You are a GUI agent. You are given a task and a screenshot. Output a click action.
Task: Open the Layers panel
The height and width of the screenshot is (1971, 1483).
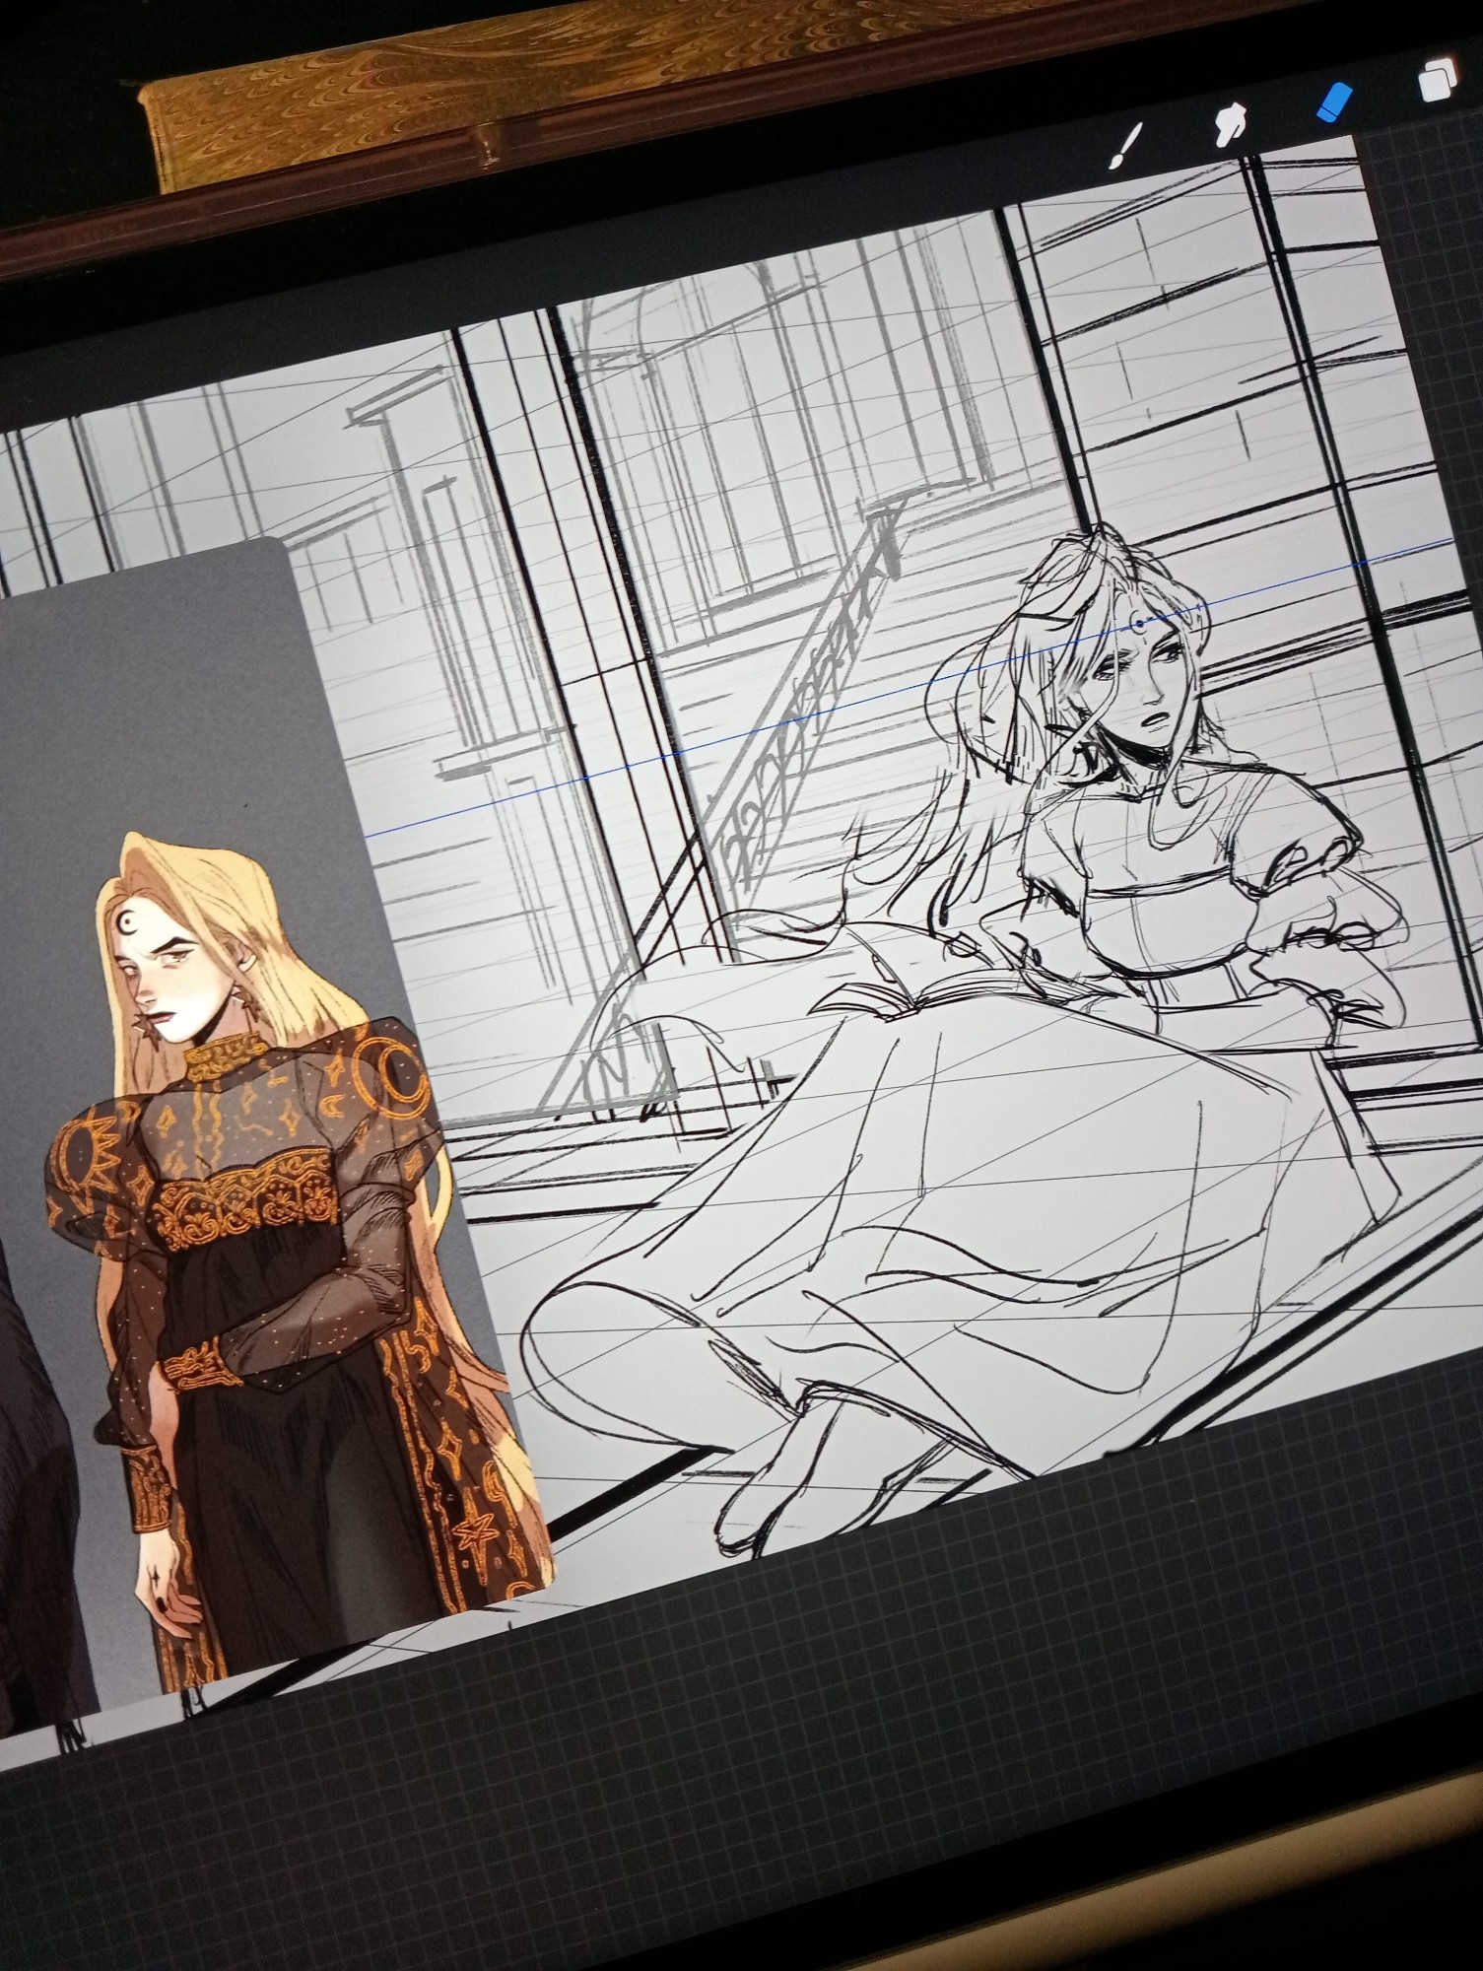[1438, 79]
